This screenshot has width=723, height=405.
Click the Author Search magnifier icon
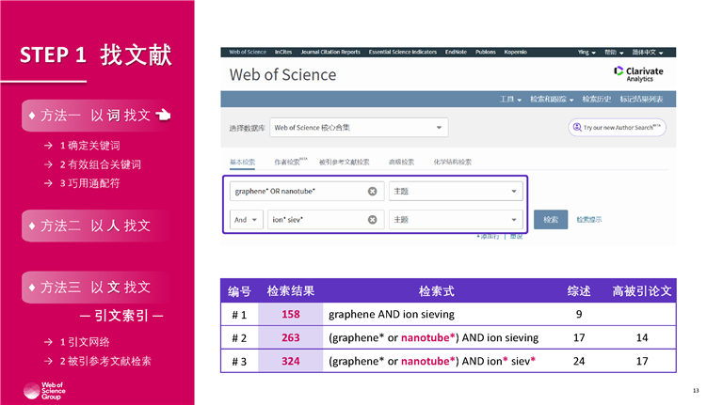(x=577, y=127)
